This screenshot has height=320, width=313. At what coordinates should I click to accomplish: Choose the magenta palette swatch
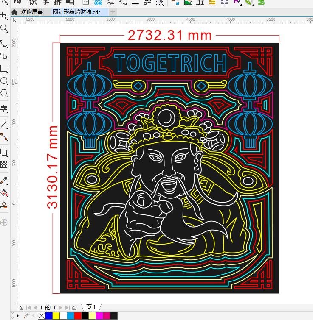99,316
